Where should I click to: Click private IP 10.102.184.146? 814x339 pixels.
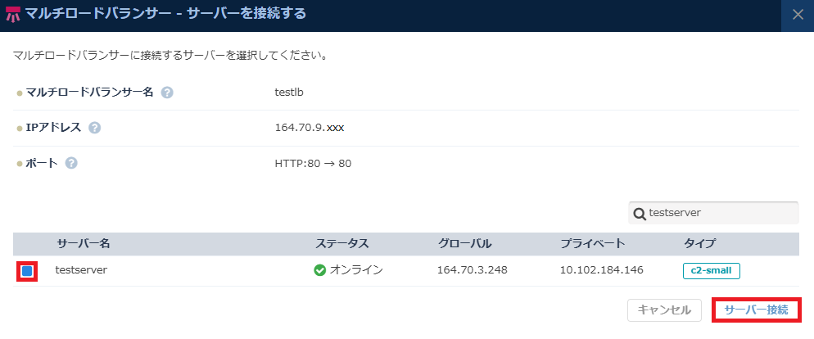coord(602,270)
